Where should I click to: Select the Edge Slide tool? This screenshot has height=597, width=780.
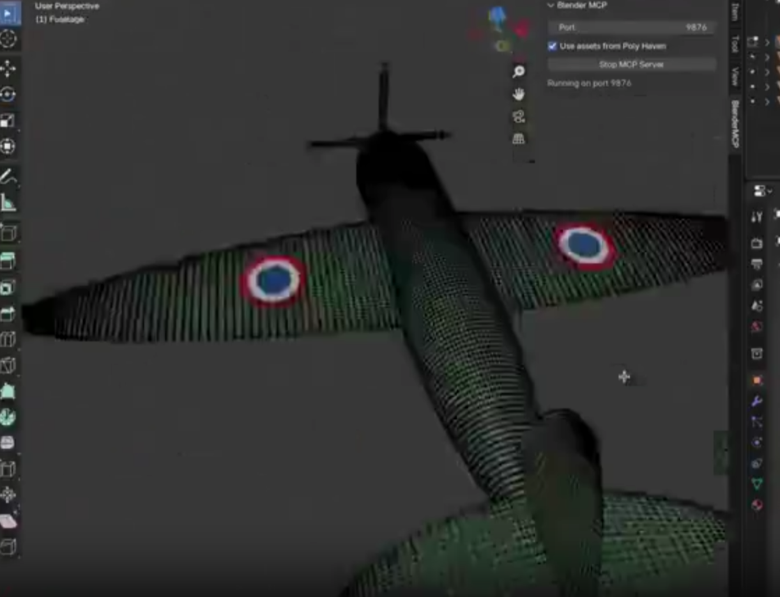(x=8, y=469)
